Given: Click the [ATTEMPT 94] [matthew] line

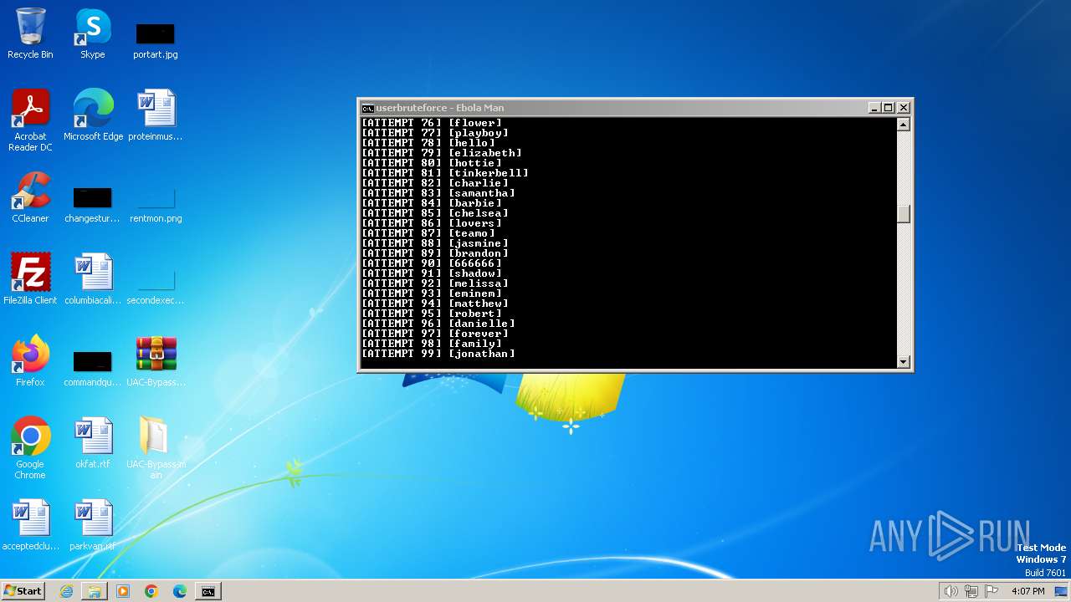Looking at the screenshot, I should 435,304.
